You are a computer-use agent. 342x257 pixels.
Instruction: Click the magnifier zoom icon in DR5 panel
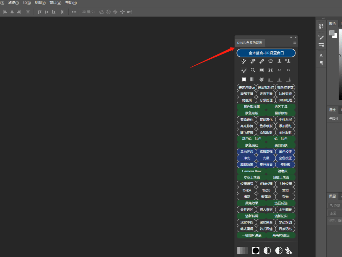tap(253, 70)
